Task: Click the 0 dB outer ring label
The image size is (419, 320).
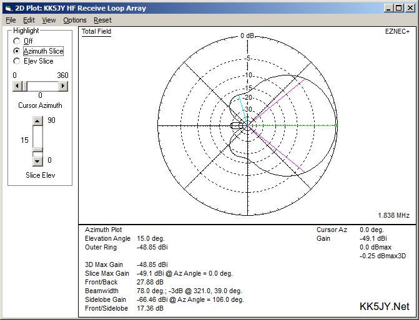Action: [247, 36]
